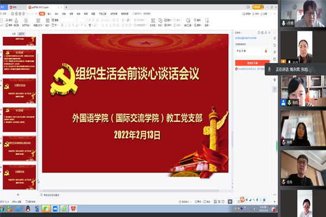Switch to slide sorter view in status bar
Image resolution: width=326 pixels, height=217 pixels.
tap(219, 202)
